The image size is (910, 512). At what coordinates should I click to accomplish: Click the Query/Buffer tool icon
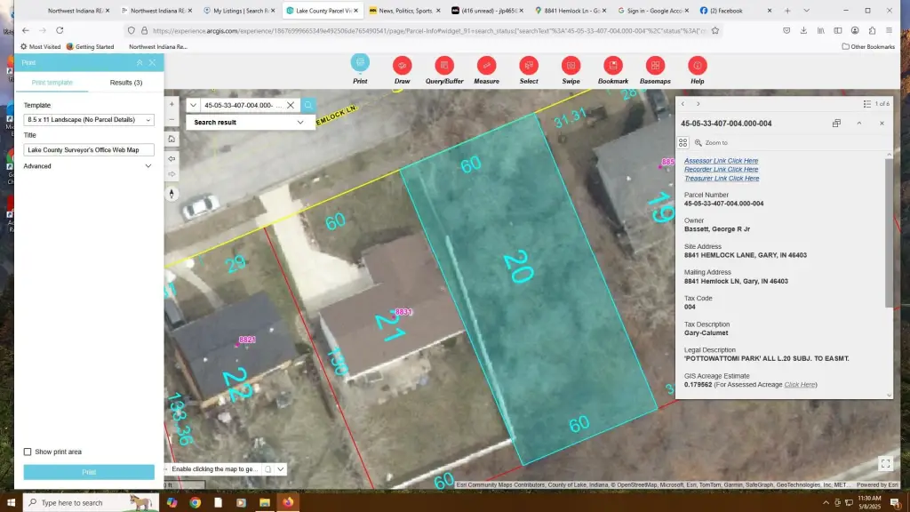(444, 66)
